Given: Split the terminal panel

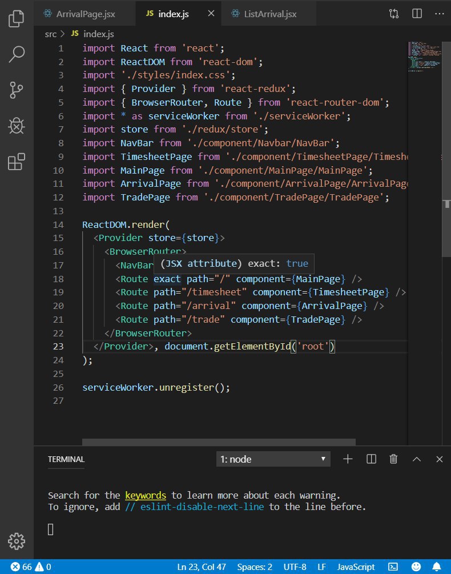Looking at the screenshot, I should point(371,459).
